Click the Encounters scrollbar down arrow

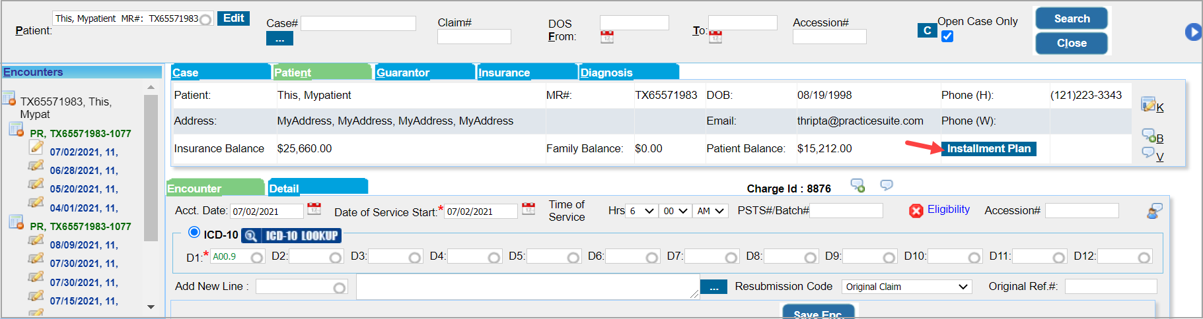(151, 307)
